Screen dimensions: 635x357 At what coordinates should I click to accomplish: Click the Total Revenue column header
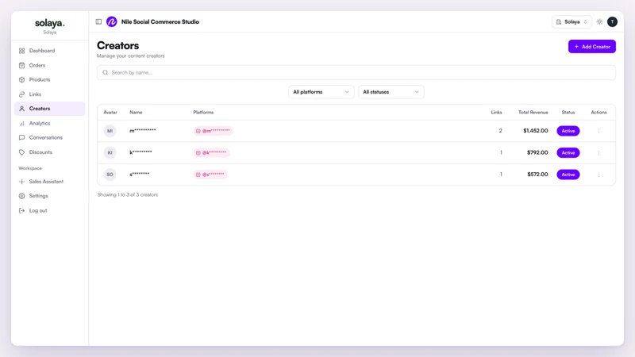click(533, 113)
